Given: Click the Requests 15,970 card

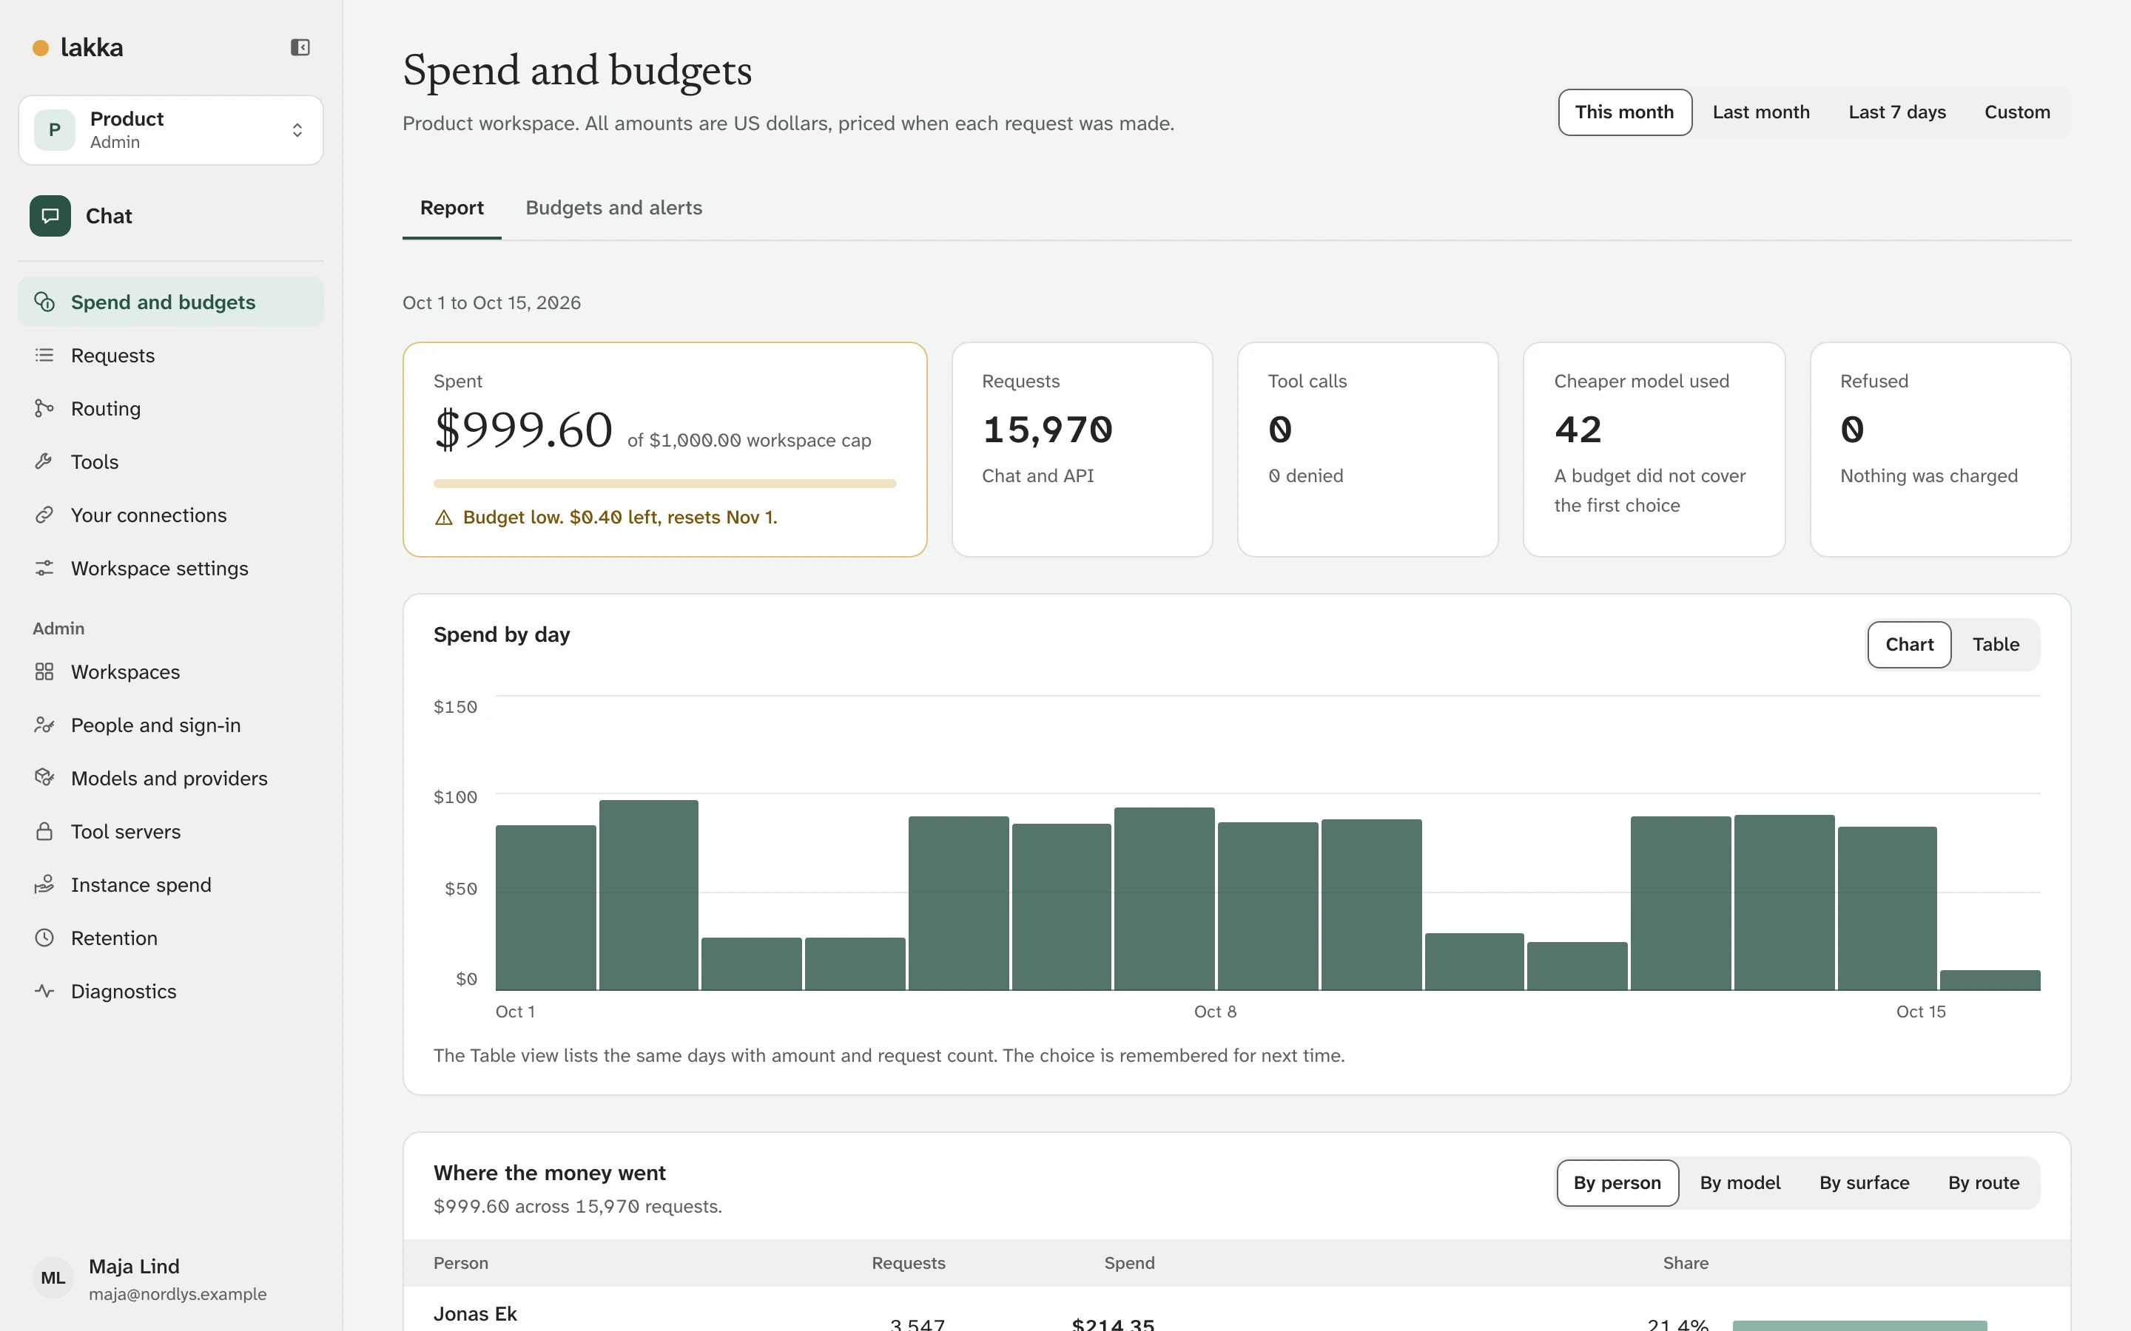Looking at the screenshot, I should [1081, 449].
